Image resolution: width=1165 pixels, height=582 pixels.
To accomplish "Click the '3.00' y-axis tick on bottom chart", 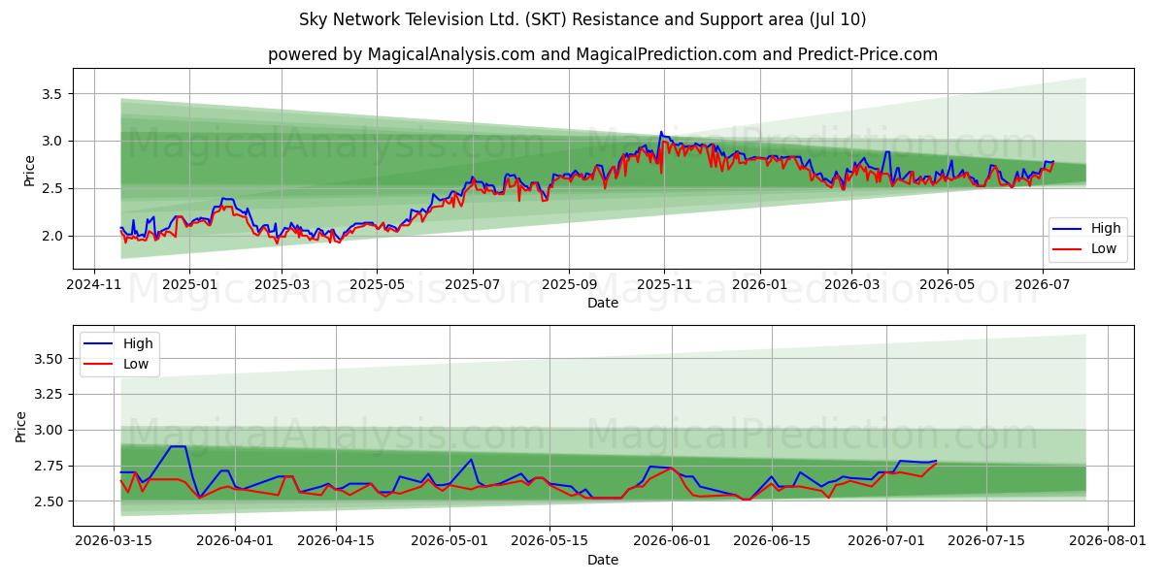I will (47, 431).
